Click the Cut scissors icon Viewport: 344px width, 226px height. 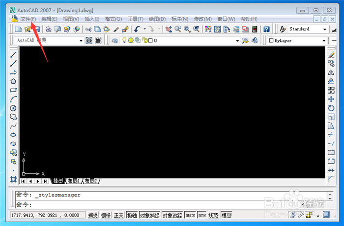[x=88, y=29]
